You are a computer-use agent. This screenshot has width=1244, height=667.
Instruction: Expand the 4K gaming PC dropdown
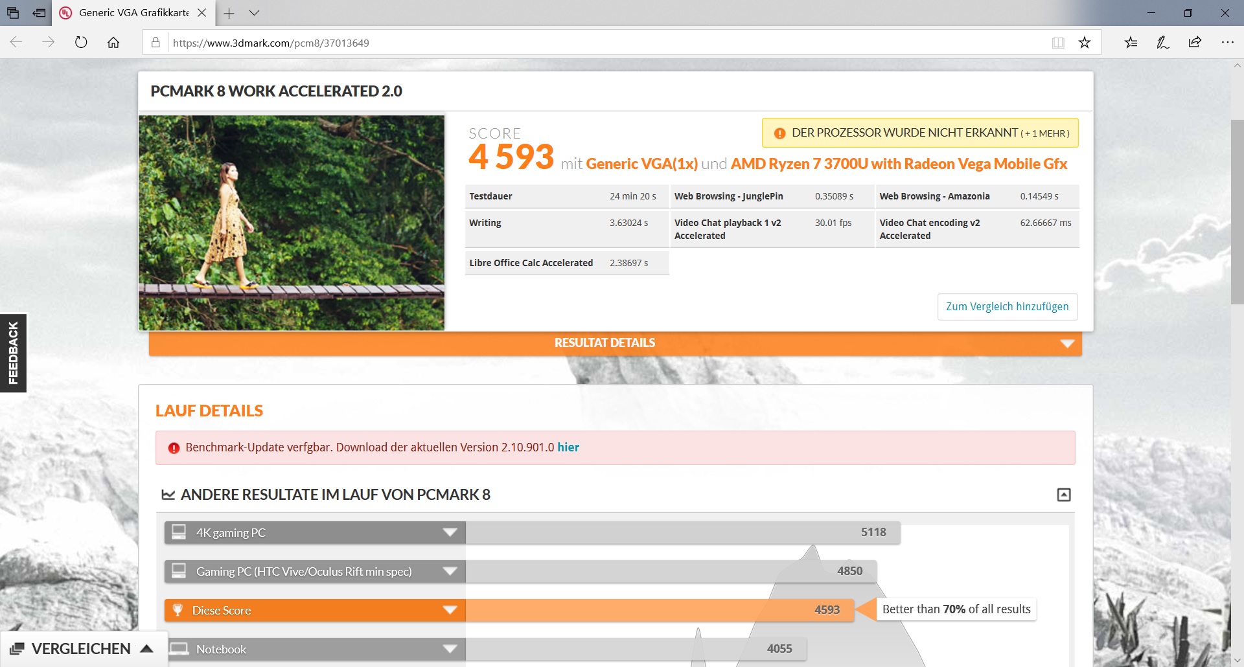tap(450, 532)
